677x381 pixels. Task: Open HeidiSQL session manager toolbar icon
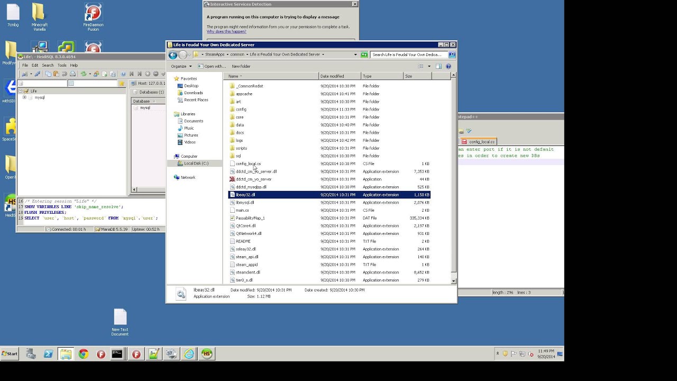tap(24, 74)
